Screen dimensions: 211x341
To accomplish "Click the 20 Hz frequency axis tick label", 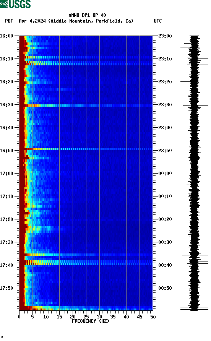I will click(73, 317).
